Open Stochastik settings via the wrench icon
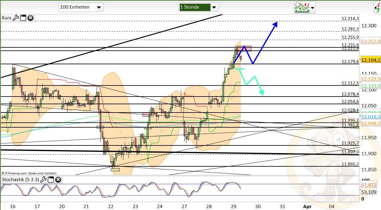Viewport: 381px width, 210px height. point(44,179)
